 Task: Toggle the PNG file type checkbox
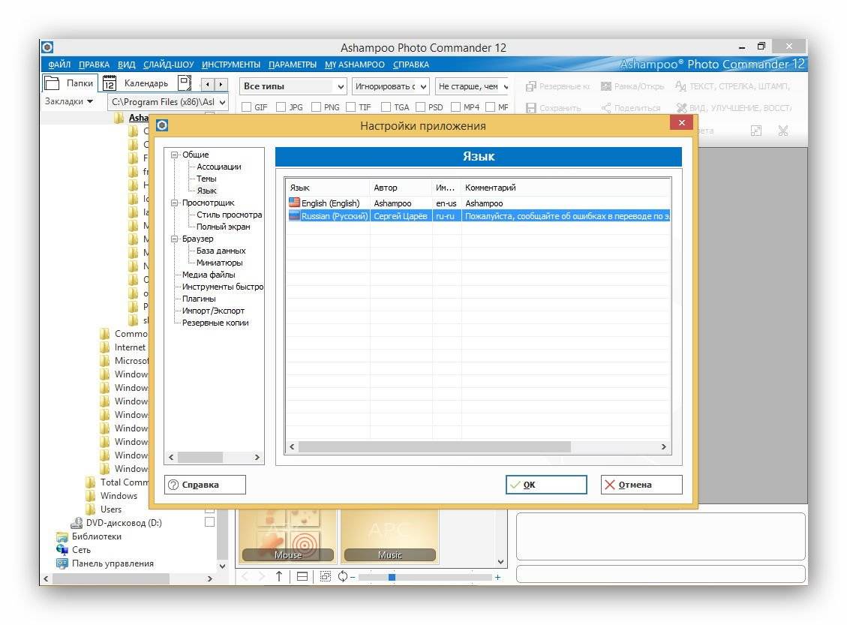coord(316,107)
